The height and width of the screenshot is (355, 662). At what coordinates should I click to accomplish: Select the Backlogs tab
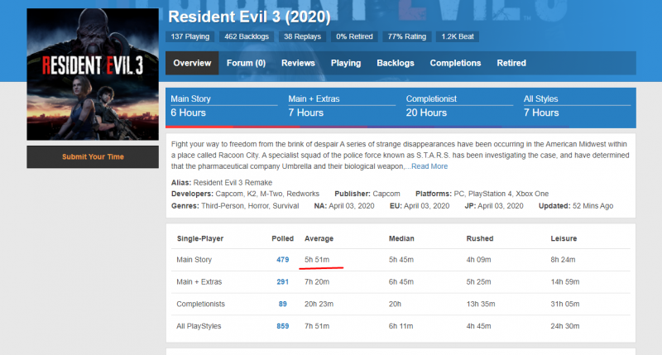point(396,63)
